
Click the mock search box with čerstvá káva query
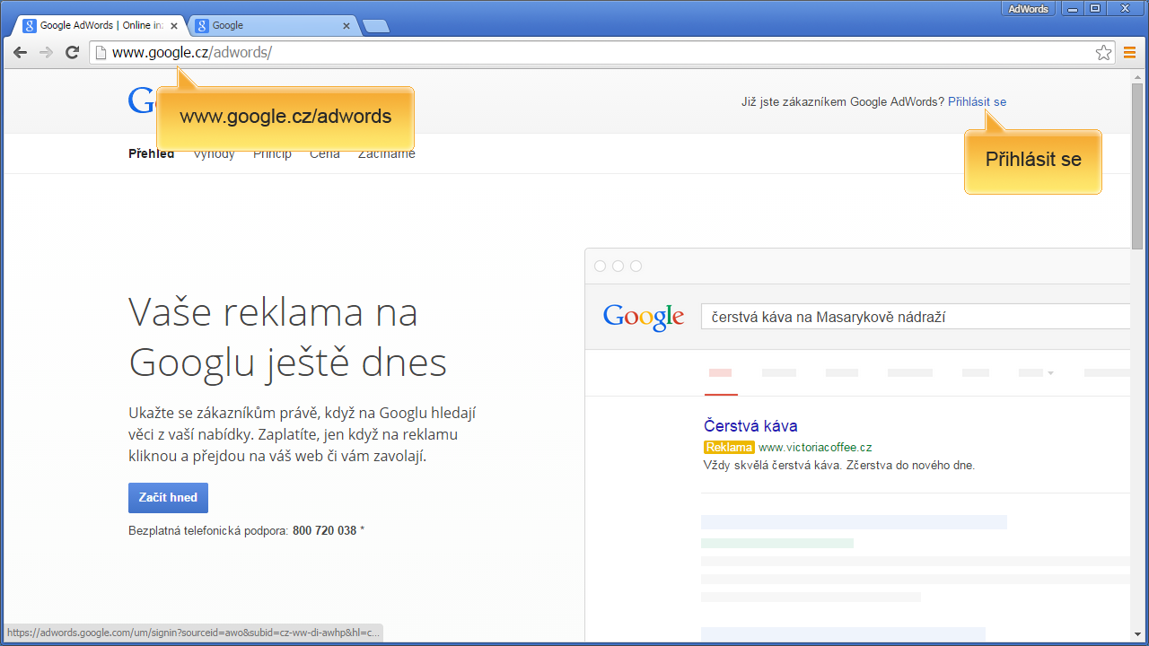916,317
